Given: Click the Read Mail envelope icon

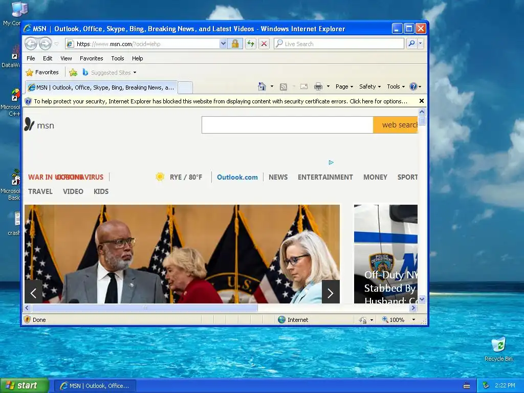Looking at the screenshot, I should pos(304,86).
